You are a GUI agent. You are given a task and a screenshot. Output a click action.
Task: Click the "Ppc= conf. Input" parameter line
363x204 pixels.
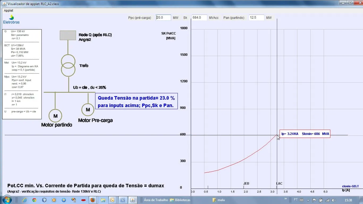pos(22,80)
